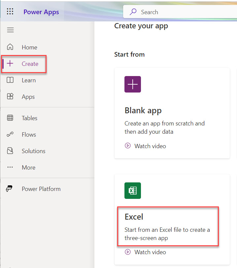Click the search magnifier icon
This screenshot has height=268, width=237.
pyautogui.click(x=133, y=12)
